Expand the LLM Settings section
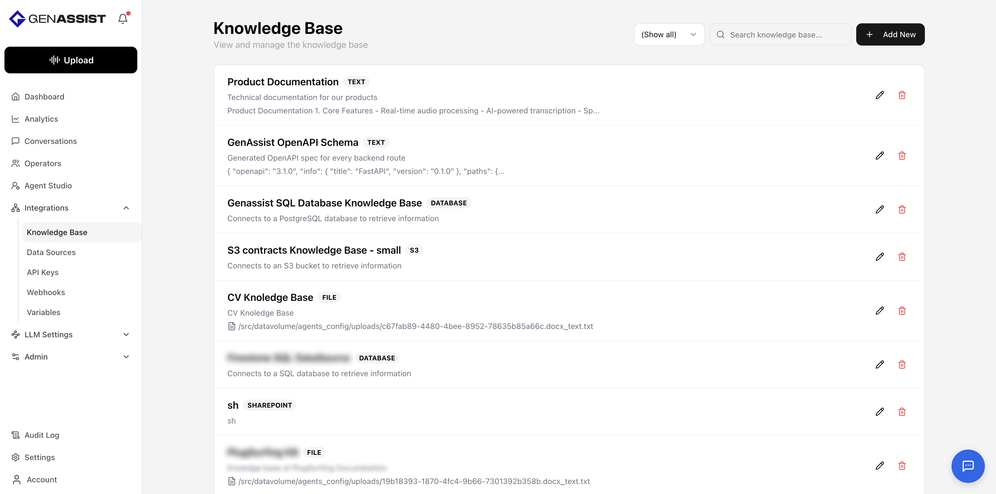996x494 pixels. click(126, 335)
